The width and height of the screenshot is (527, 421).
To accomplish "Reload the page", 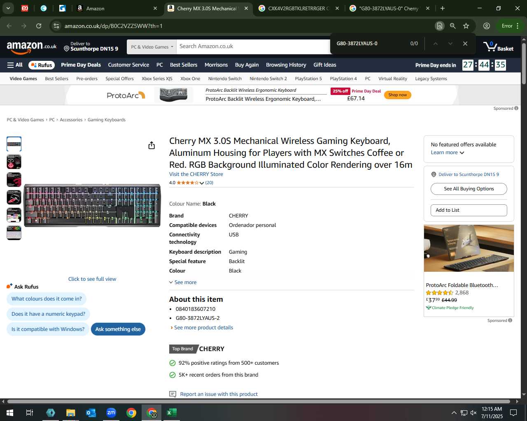I will click(x=39, y=26).
